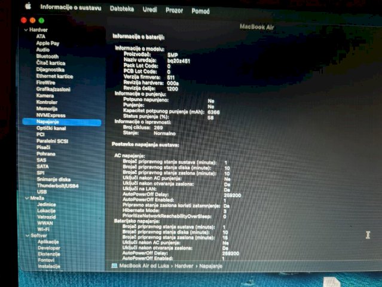Select Kontroler in the sidebar
The image size is (382, 287).
tap(47, 102)
